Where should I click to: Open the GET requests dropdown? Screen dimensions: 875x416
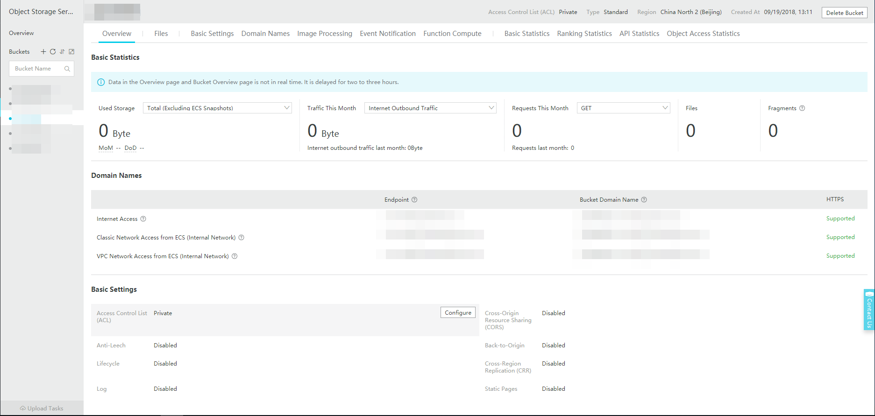(623, 108)
